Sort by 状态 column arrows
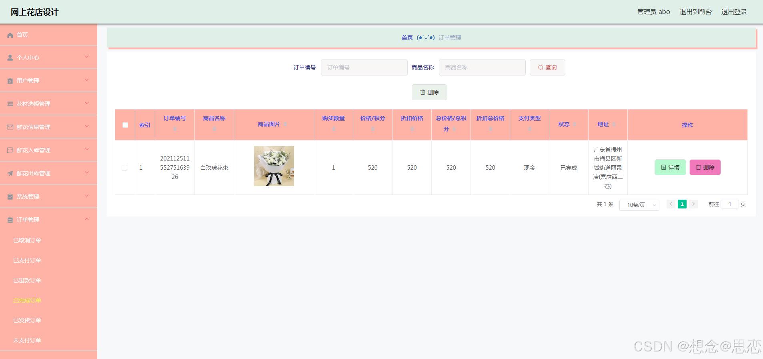The image size is (763, 359). (x=575, y=125)
